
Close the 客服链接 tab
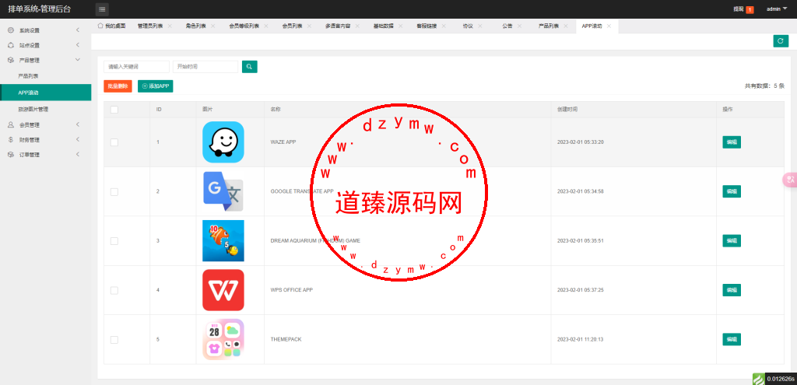click(443, 26)
